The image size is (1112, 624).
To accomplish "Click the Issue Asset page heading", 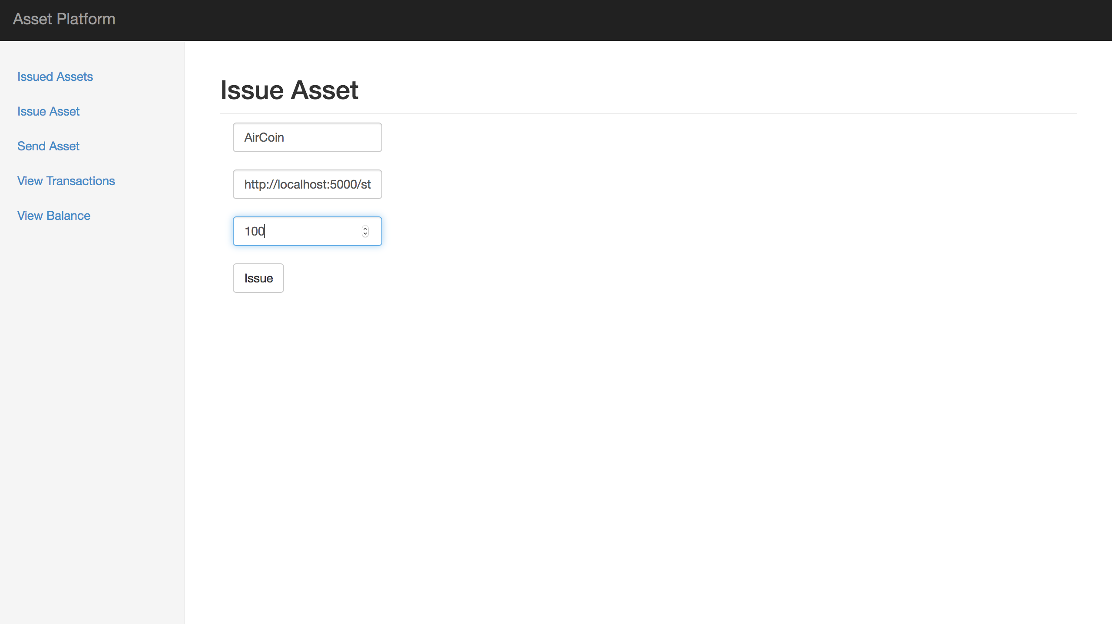I will [x=289, y=90].
